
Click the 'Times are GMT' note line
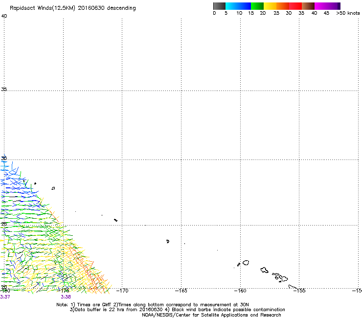click(153, 305)
